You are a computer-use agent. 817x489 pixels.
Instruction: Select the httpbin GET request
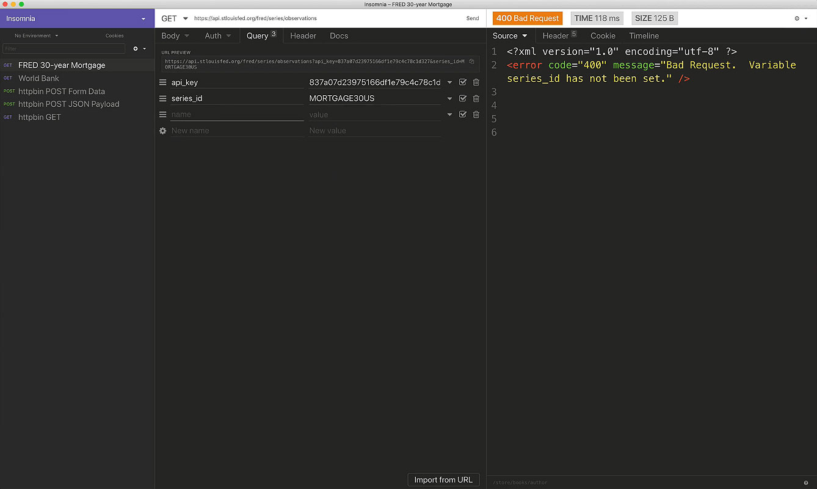coord(77,117)
